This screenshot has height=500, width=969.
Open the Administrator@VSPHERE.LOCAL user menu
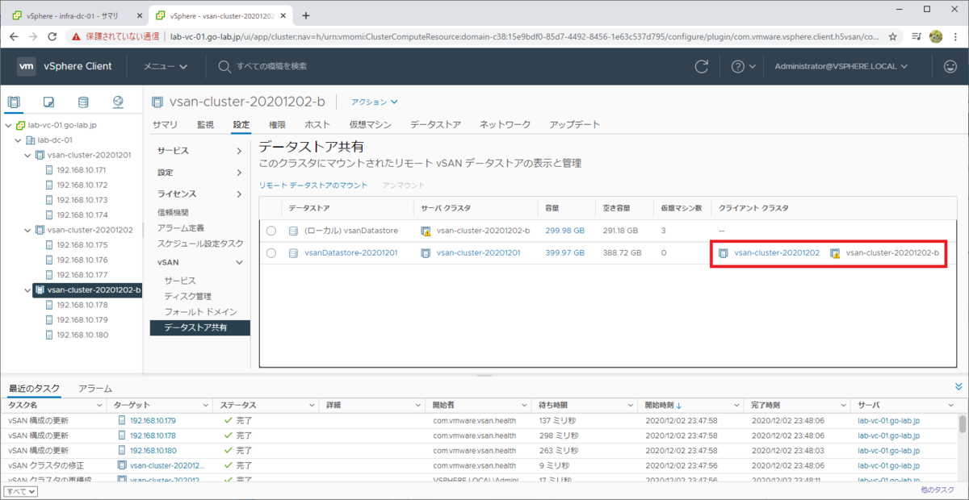(x=841, y=66)
